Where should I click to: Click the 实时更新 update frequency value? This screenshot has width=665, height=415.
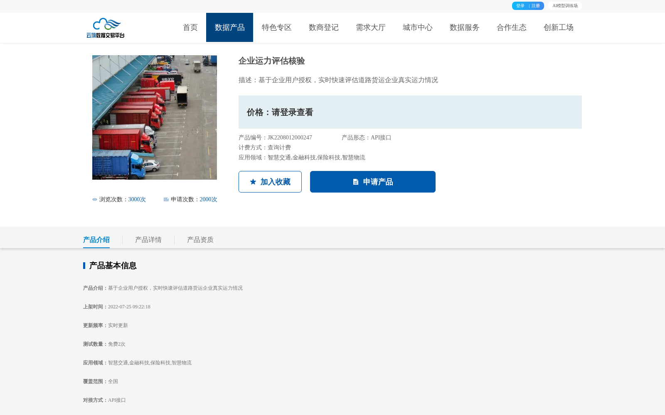(x=118, y=325)
